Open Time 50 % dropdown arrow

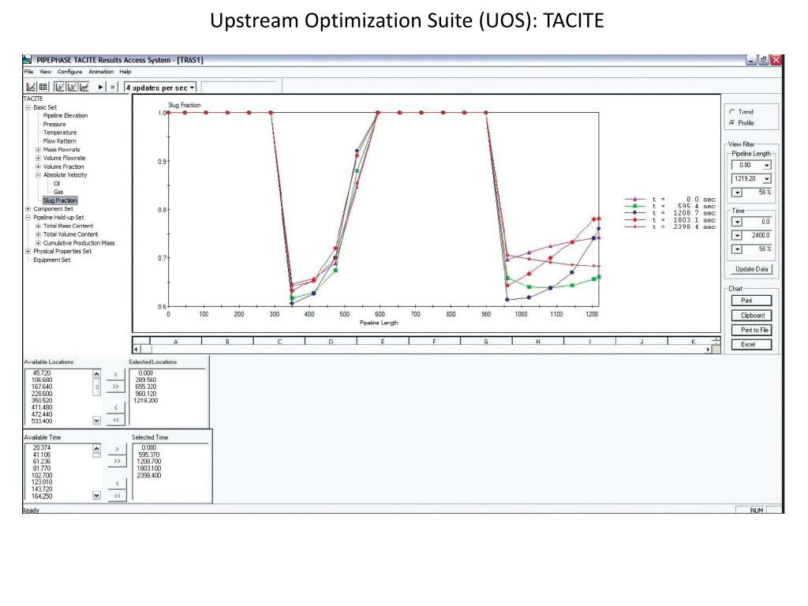[x=738, y=249]
